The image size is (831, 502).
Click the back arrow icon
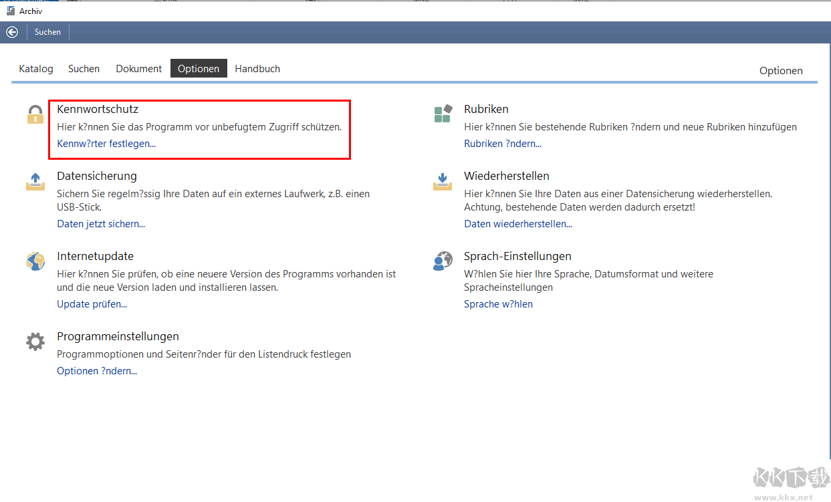pyautogui.click(x=12, y=32)
